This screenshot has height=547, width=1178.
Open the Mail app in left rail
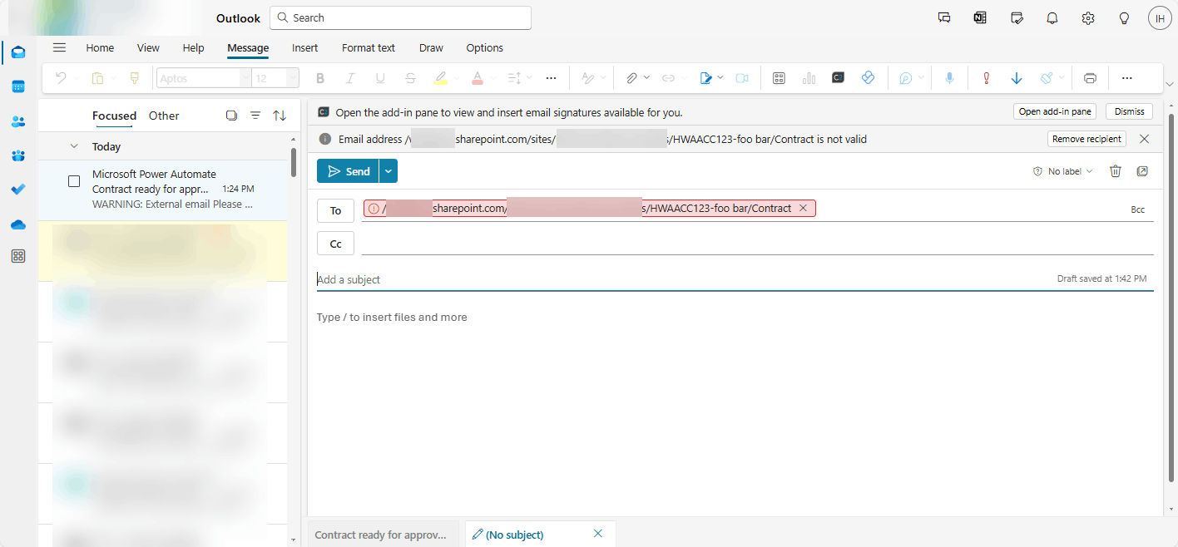coord(17,52)
